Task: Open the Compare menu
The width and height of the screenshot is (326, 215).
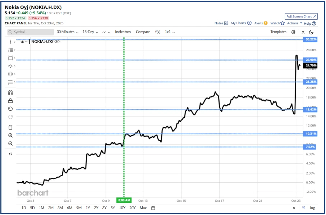Action: [143, 32]
